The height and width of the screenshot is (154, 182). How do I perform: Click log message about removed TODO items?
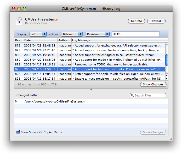click(x=110, y=64)
